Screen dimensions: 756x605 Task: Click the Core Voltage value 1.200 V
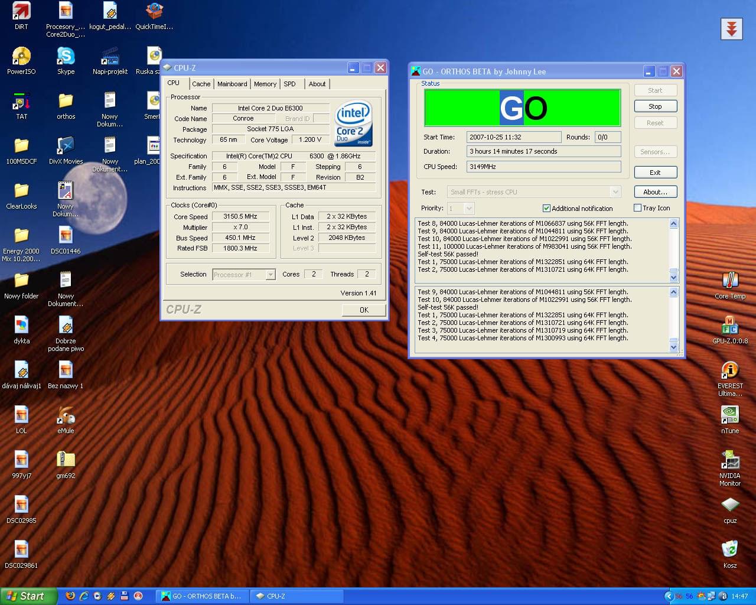point(310,139)
